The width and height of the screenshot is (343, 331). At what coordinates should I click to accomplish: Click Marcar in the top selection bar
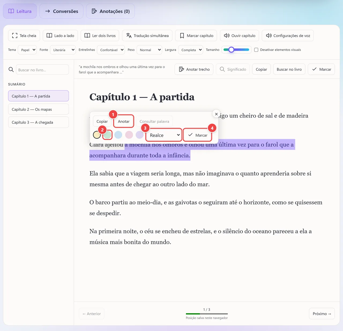pyautogui.click(x=321, y=69)
